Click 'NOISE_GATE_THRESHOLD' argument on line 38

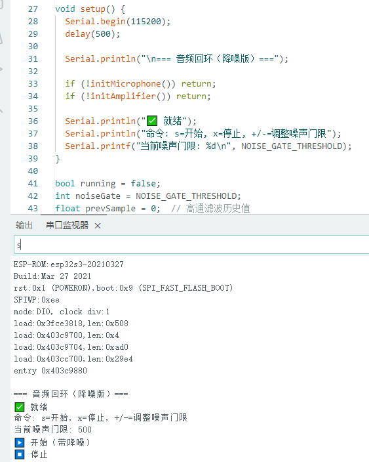point(292,146)
